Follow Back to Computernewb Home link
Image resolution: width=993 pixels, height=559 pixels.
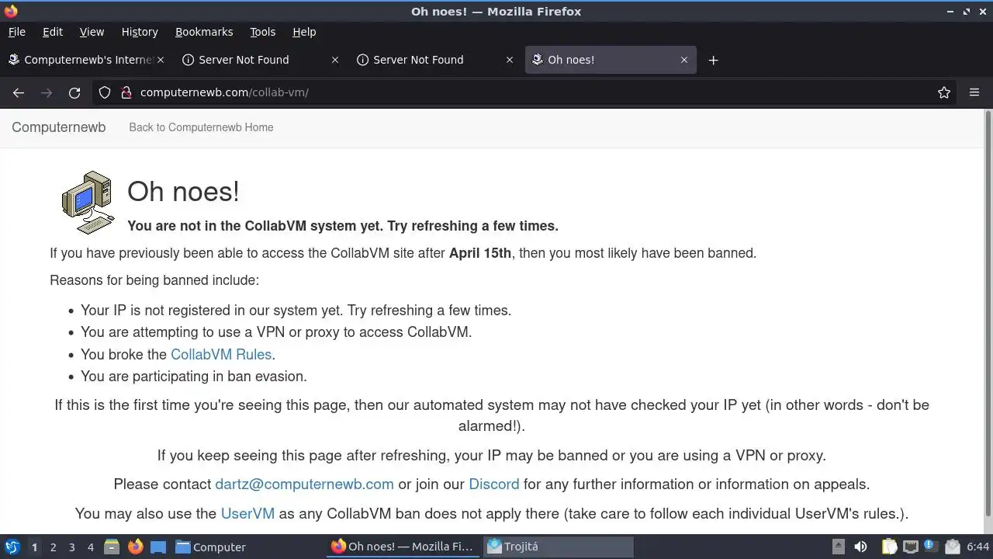[x=201, y=127]
